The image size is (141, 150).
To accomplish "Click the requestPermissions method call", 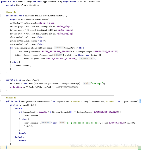I will point(42,55).
